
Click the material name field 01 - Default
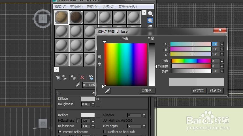tap(89, 85)
